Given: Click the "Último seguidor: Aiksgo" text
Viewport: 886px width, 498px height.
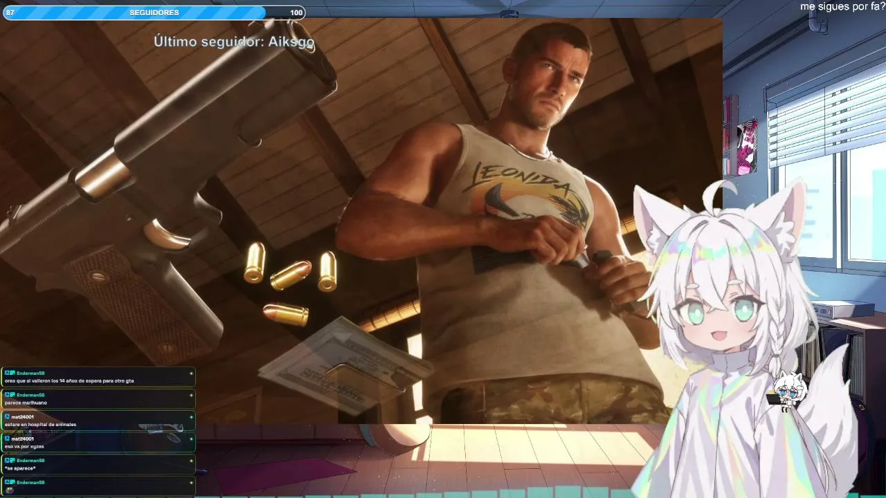Looking at the screenshot, I should point(234,41).
